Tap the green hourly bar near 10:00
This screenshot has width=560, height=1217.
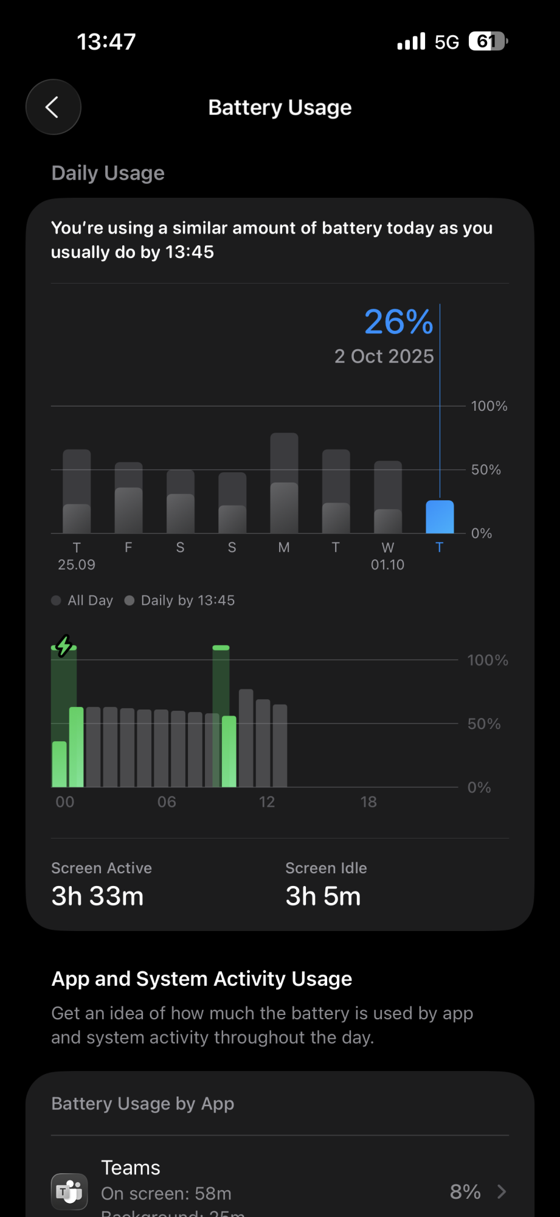pos(229,751)
